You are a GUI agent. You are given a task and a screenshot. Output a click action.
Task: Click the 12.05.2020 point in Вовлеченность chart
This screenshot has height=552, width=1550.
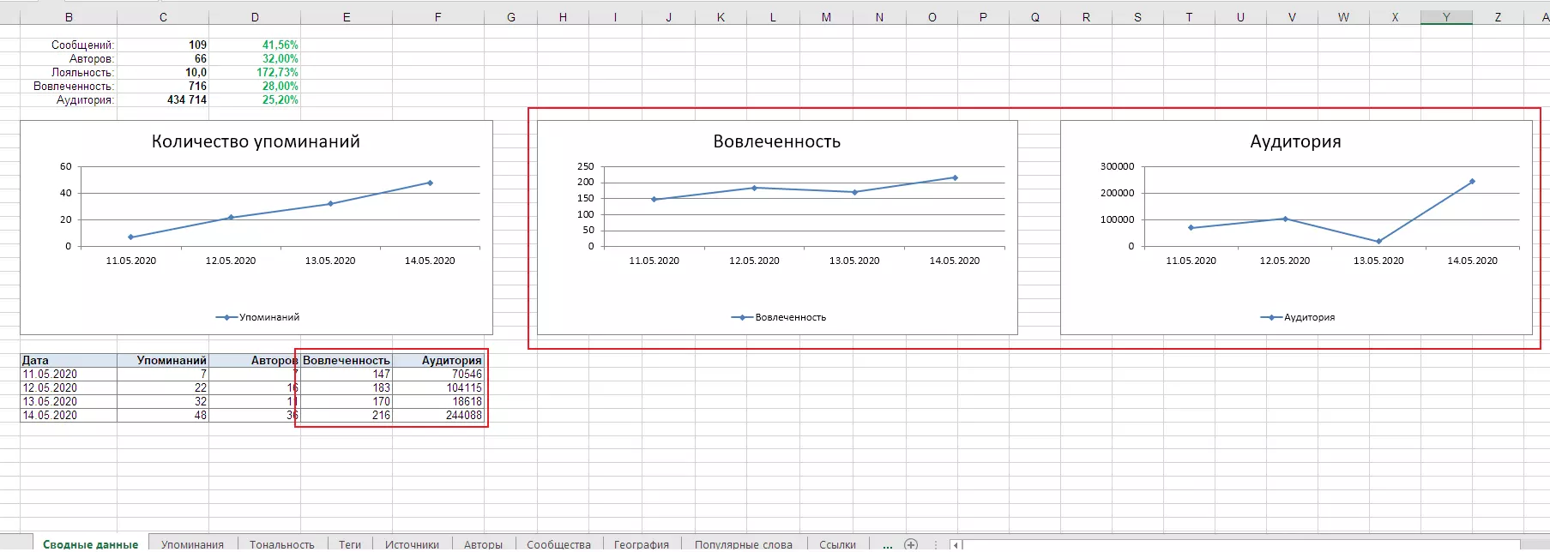coord(754,188)
